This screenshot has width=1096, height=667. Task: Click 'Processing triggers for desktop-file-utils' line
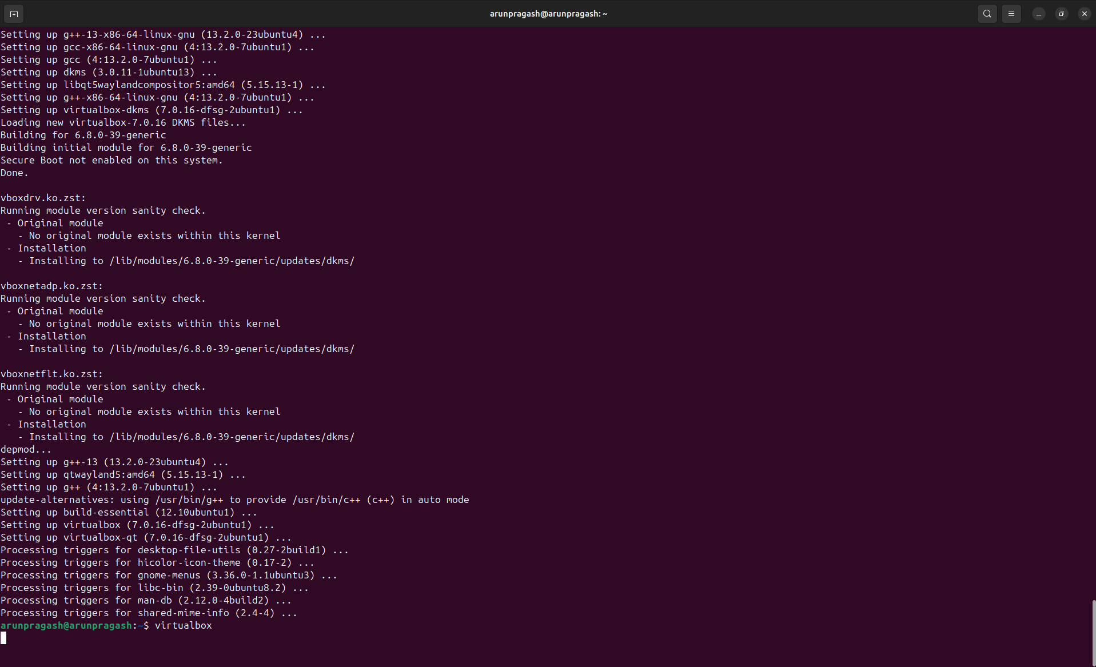tap(174, 550)
